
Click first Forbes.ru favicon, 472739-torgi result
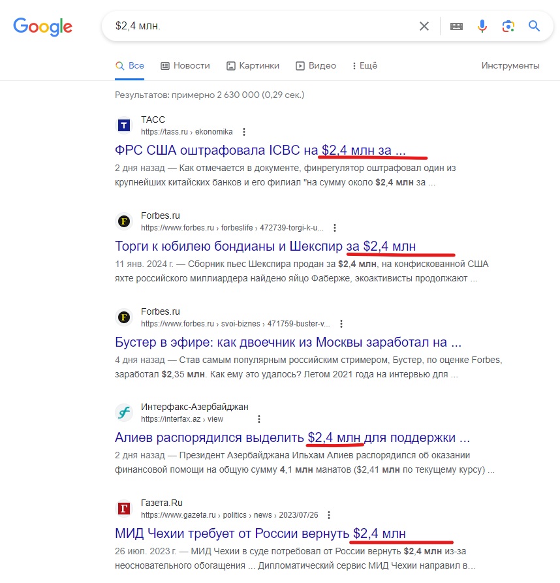124,221
